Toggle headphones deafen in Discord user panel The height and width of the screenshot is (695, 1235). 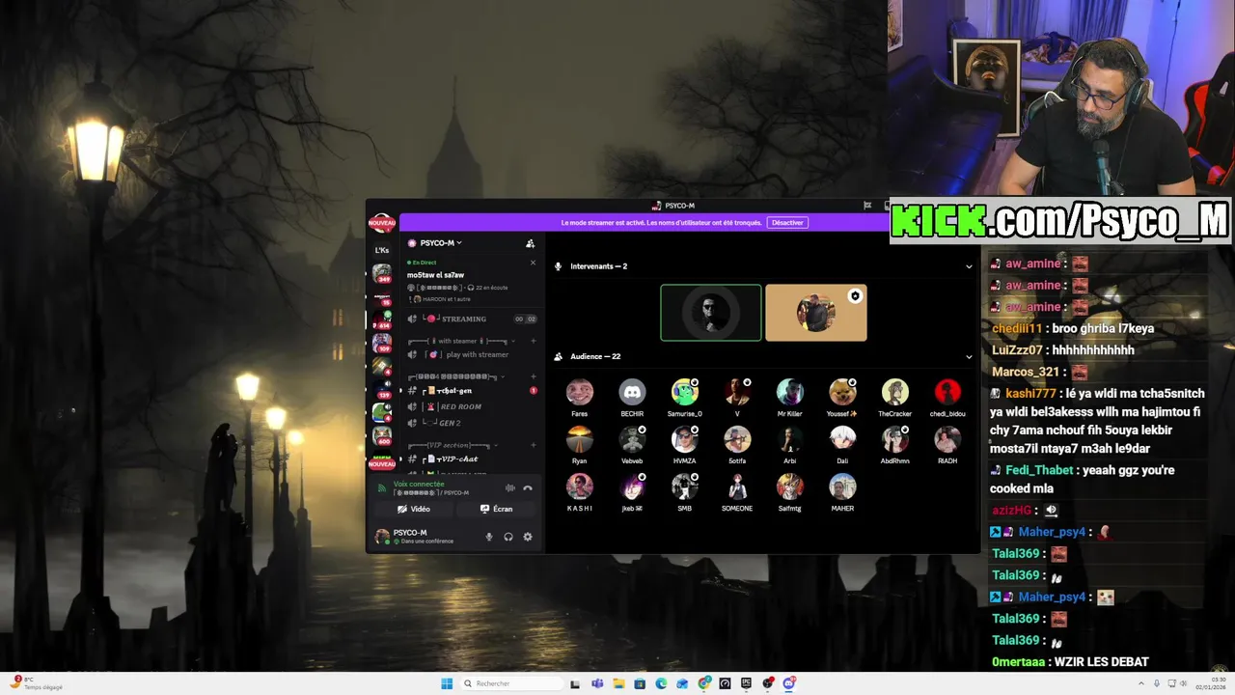coord(508,537)
